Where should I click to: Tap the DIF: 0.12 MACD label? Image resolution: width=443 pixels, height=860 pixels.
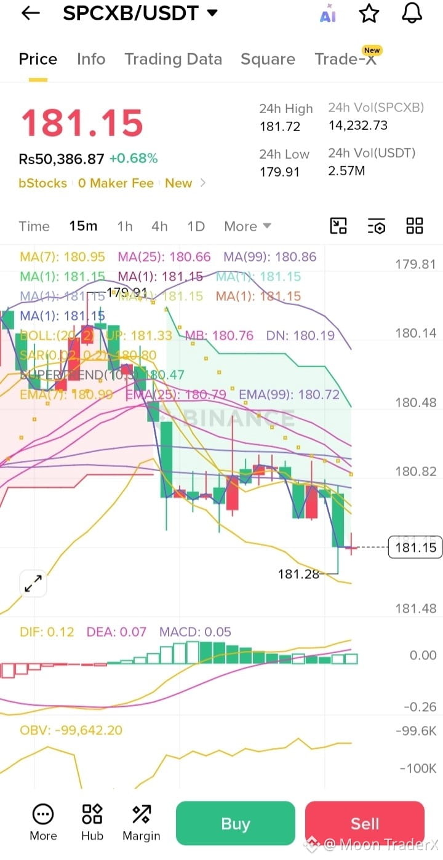point(47,632)
